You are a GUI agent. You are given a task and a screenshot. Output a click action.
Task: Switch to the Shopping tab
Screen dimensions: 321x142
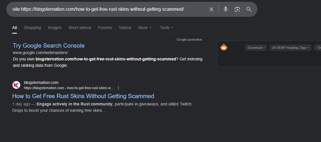pos(32,28)
